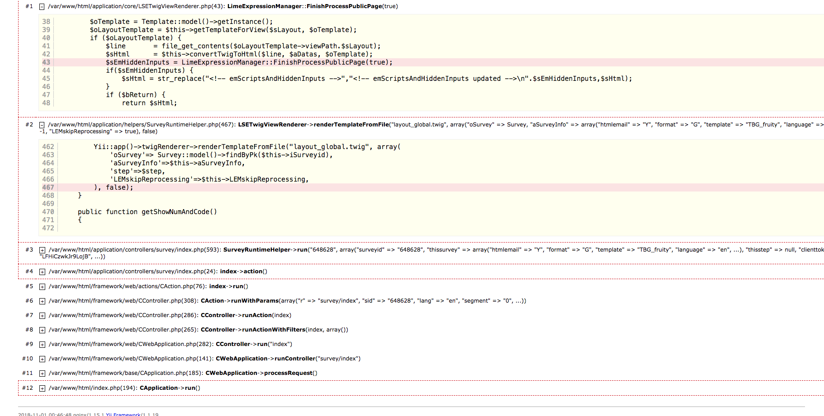Click the getTemplateForView code on line 39

(x=223, y=30)
